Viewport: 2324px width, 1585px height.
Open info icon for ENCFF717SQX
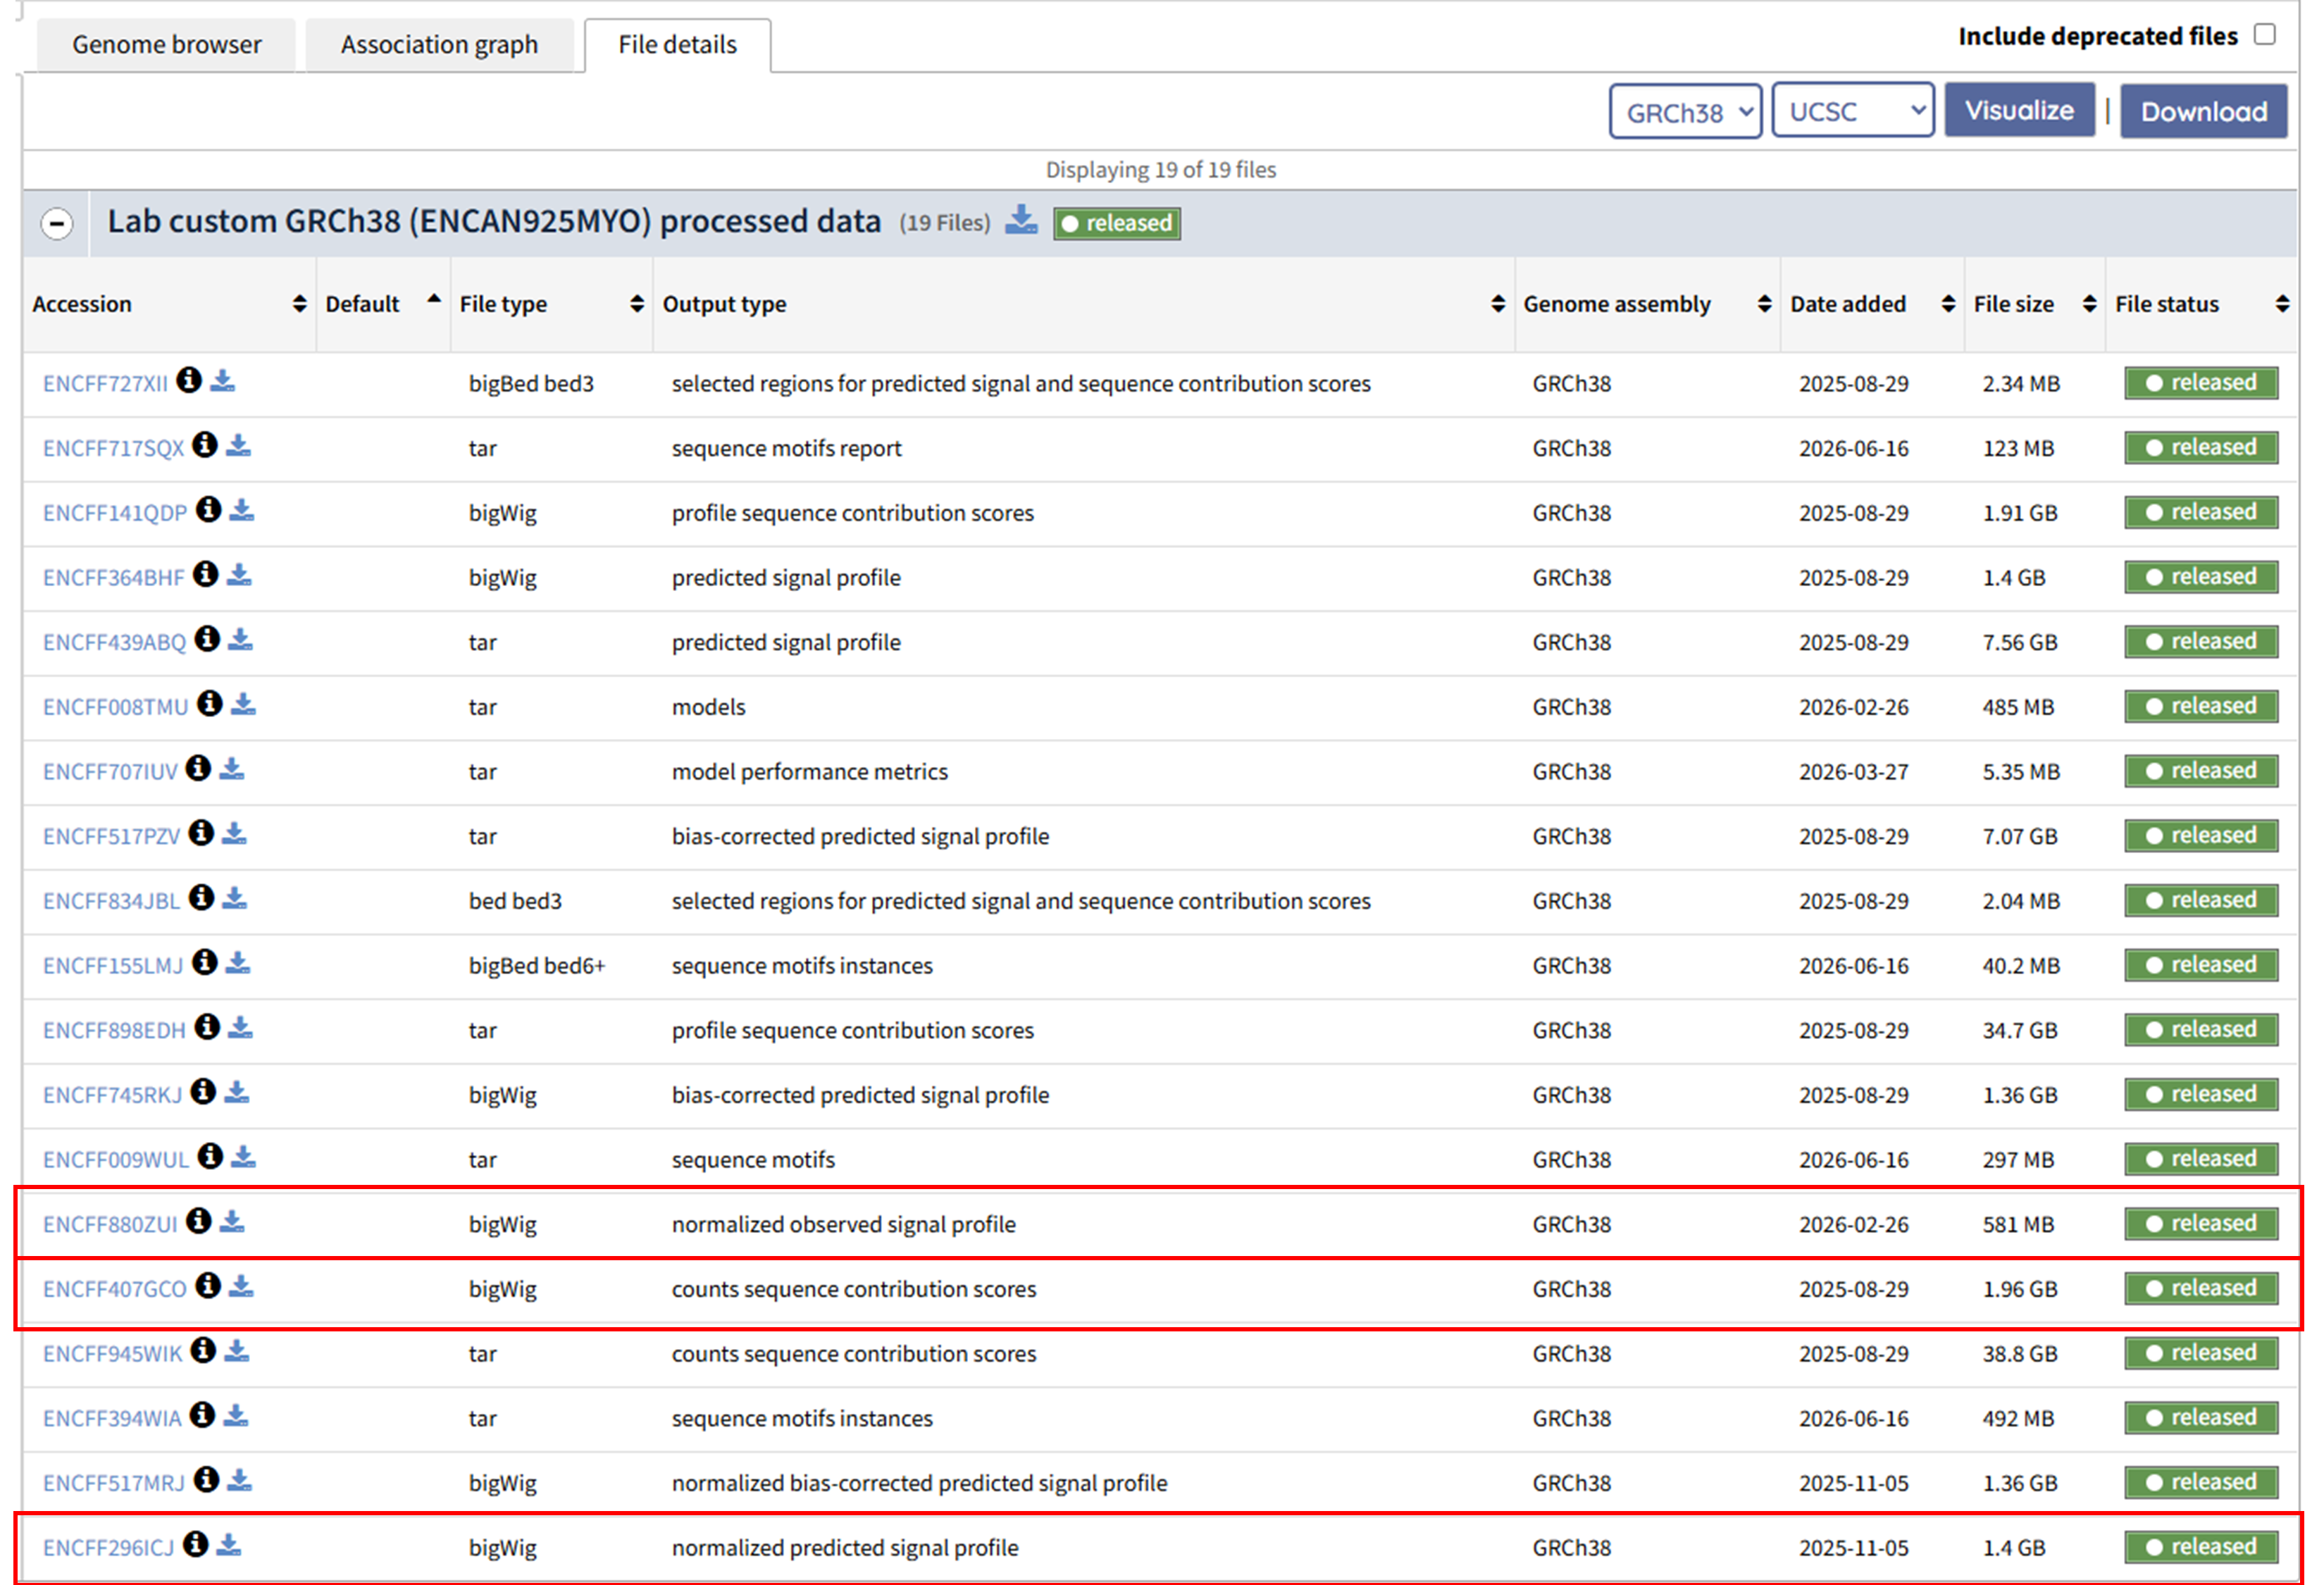(205, 445)
